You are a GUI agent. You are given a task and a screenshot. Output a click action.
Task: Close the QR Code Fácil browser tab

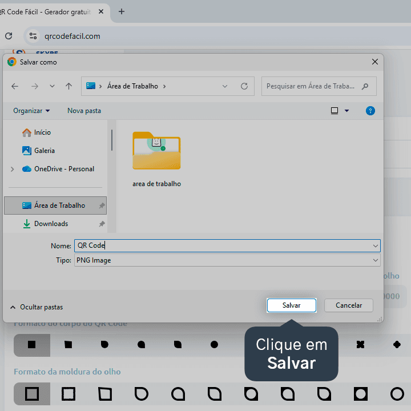click(x=101, y=11)
